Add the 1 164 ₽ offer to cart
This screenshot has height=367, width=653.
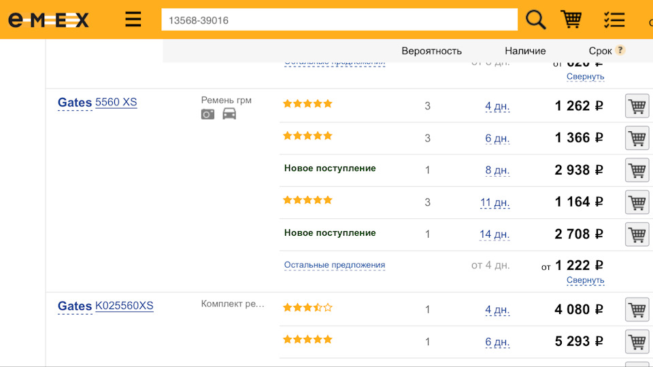637,202
